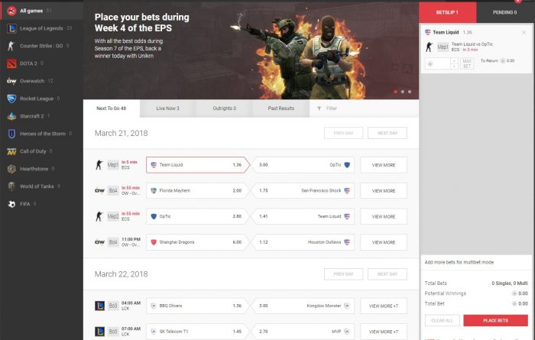Click the Clear All button
535x340 pixels.
tap(443, 321)
